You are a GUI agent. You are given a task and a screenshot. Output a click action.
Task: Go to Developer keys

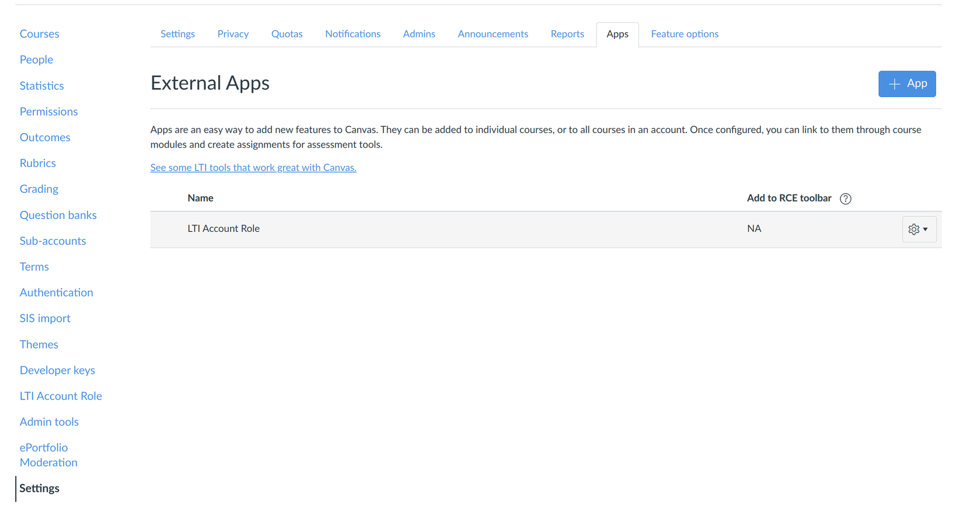(57, 370)
